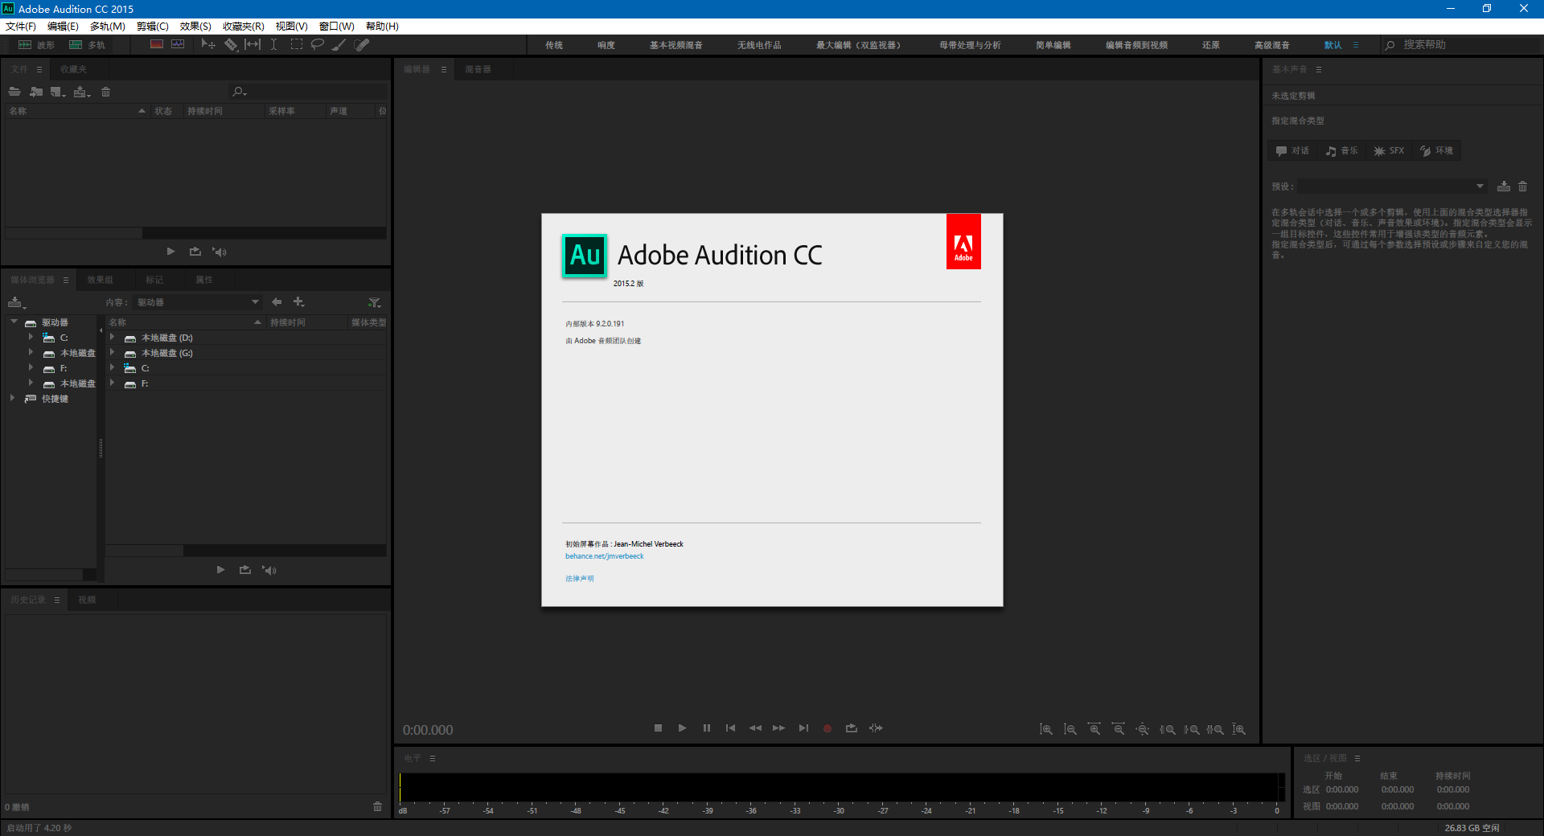The height and width of the screenshot is (836, 1544).
Task: Select the Slip tool with arrows between bars
Action: (253, 45)
